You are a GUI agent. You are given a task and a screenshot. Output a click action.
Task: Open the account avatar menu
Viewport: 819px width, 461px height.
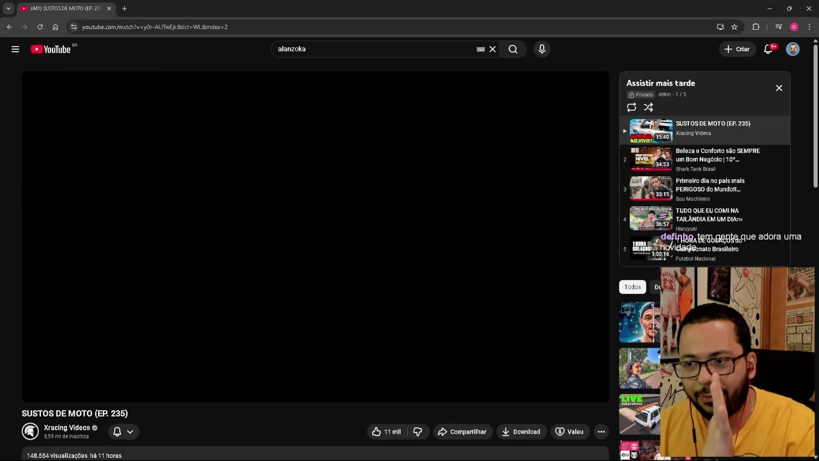pos(793,49)
